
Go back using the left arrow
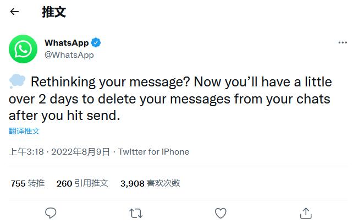[x=14, y=12]
